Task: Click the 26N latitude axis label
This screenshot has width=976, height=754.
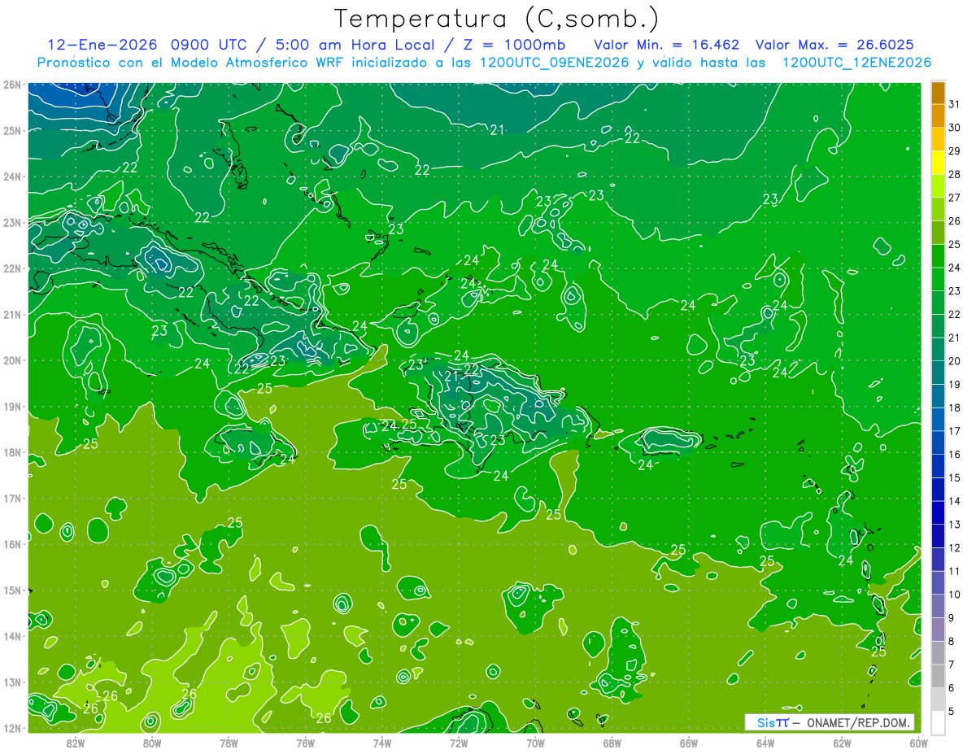Action: tap(11, 85)
